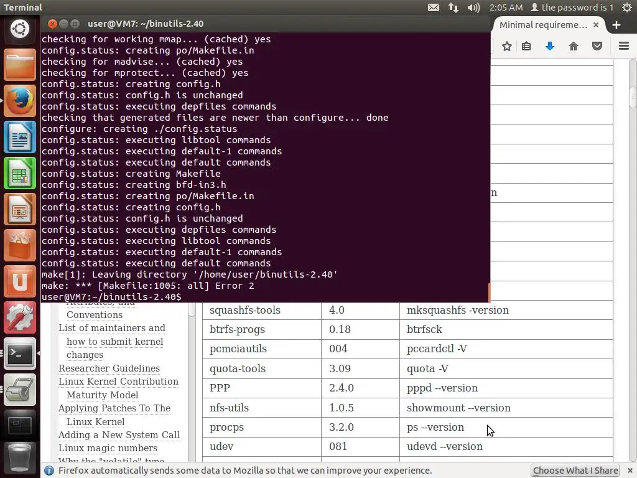637x478 pixels.
Task: Click 'squashfs-tools' table cell
Action: 262,310
